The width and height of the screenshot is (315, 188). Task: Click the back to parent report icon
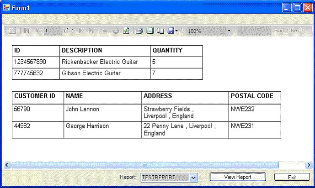tap(105, 31)
